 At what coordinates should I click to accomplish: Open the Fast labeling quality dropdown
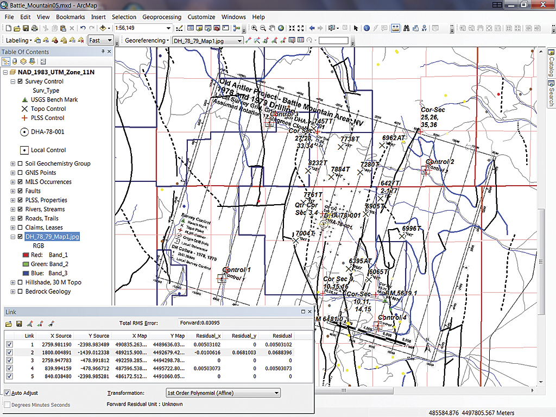coord(110,40)
